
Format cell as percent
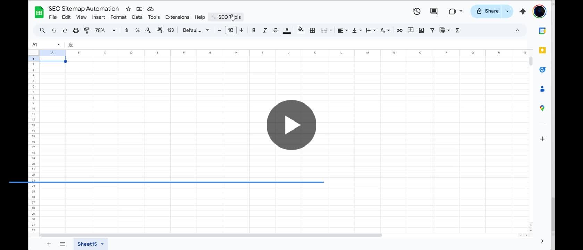coord(137,30)
